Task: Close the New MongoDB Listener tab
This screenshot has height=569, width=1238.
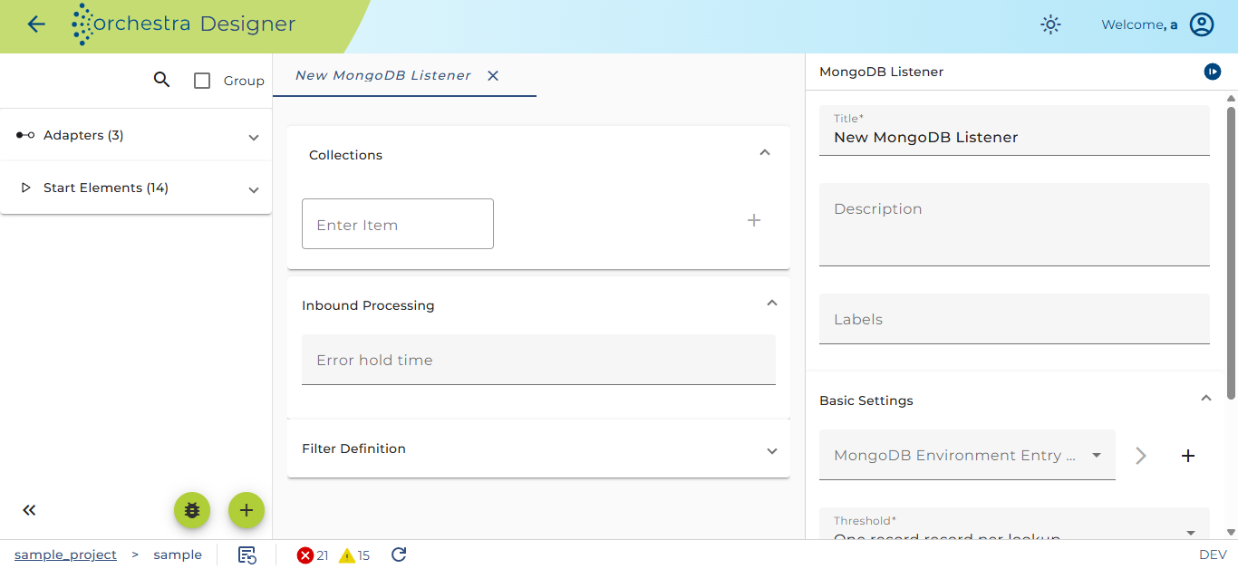Action: click(493, 75)
